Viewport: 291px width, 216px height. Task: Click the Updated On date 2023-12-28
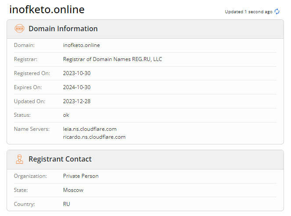(77, 101)
